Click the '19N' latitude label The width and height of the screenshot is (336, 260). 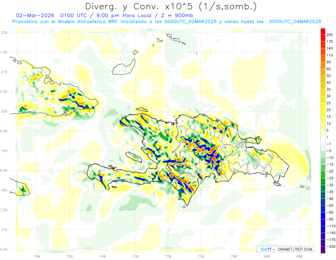(x=4, y=151)
